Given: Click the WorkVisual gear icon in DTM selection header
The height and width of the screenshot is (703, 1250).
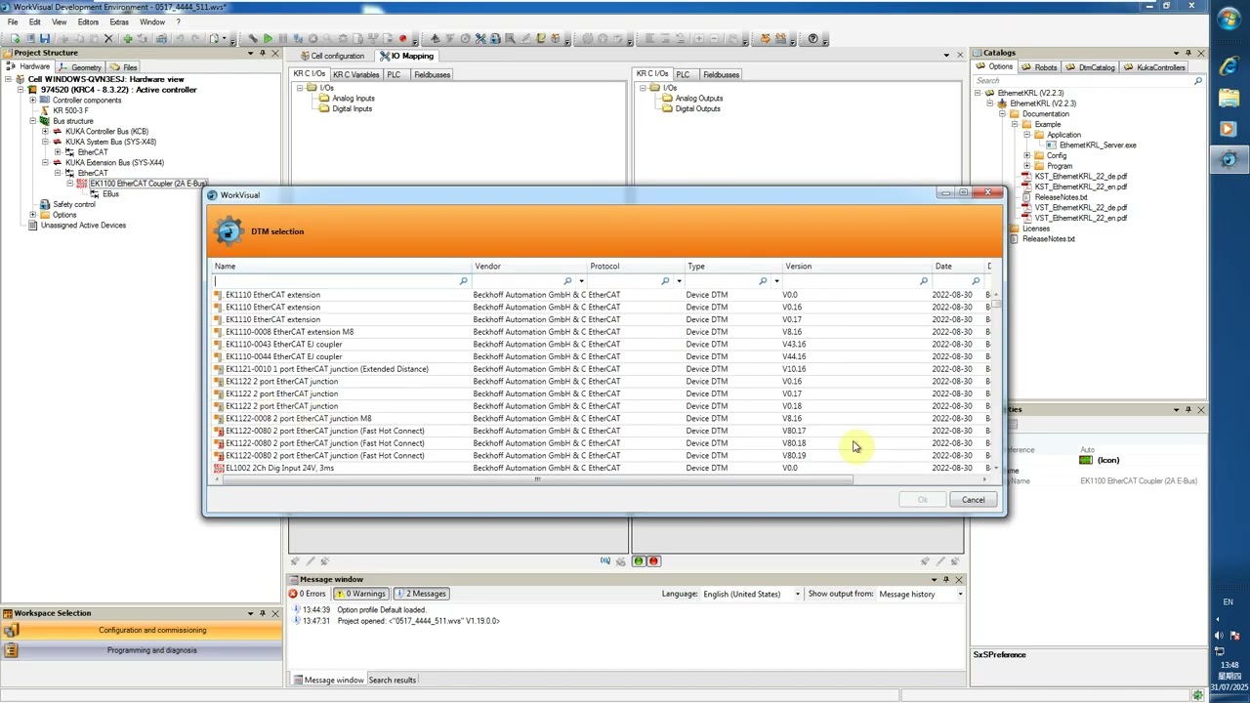Looking at the screenshot, I should pos(229,231).
